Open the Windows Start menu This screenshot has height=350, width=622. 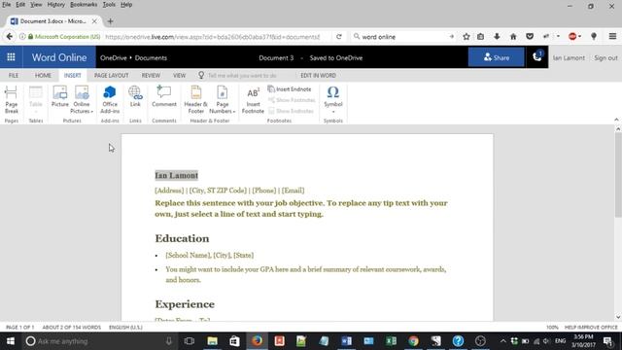tap(11, 341)
